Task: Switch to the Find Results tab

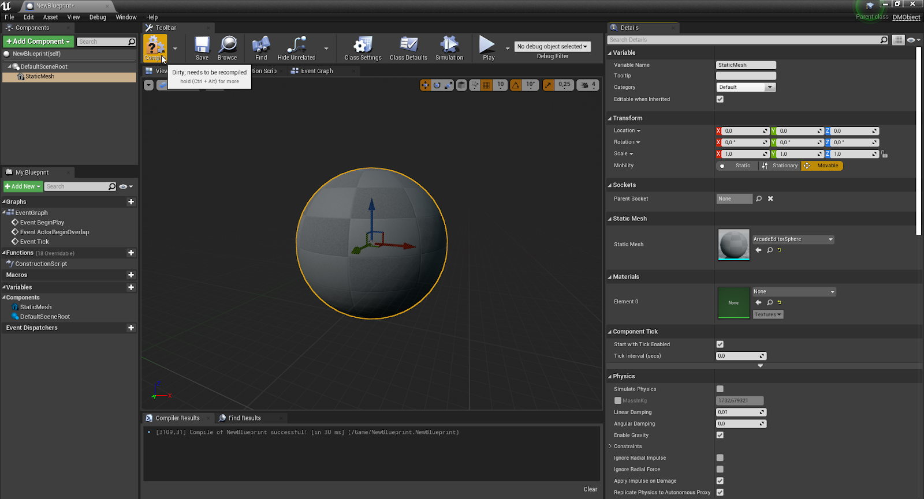Action: click(x=244, y=418)
